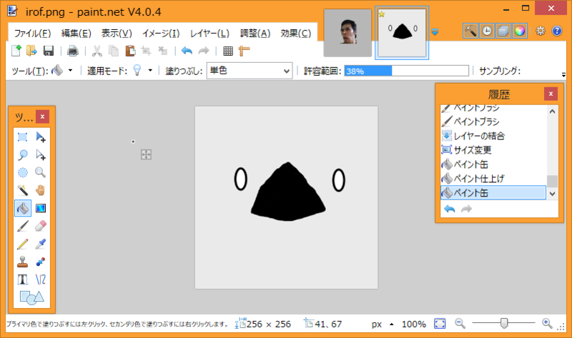Select the irof.png image thumbnail

[x=402, y=33]
